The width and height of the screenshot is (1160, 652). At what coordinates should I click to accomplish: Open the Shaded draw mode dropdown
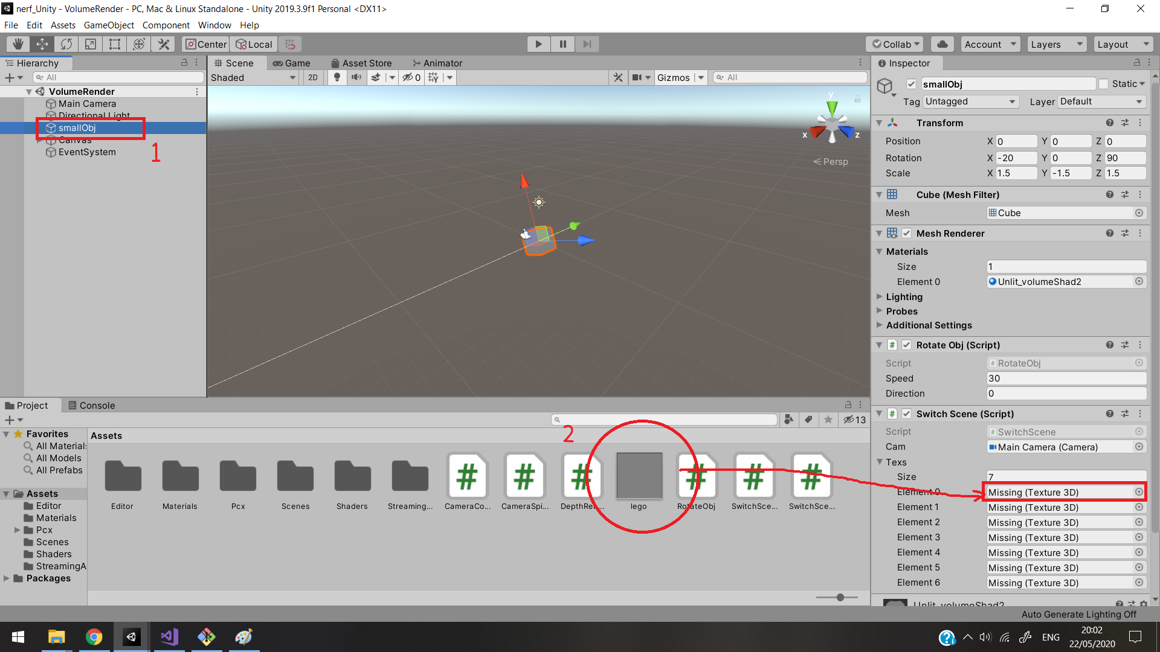(253, 77)
